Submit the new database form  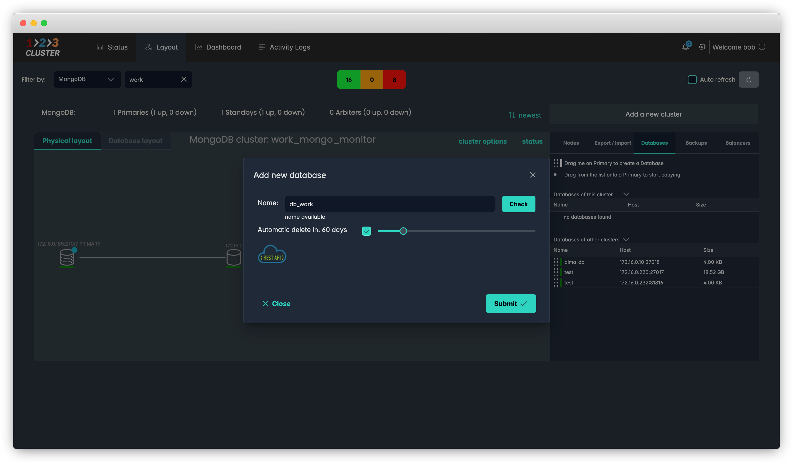(510, 303)
